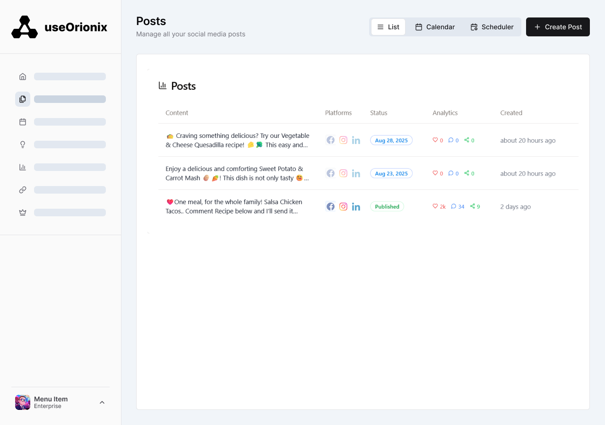This screenshot has width=605, height=425.
Task: Open the Home sidebar icon
Action: pyautogui.click(x=23, y=76)
